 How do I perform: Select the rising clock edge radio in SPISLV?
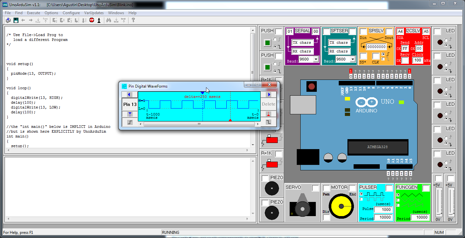(x=383, y=54)
